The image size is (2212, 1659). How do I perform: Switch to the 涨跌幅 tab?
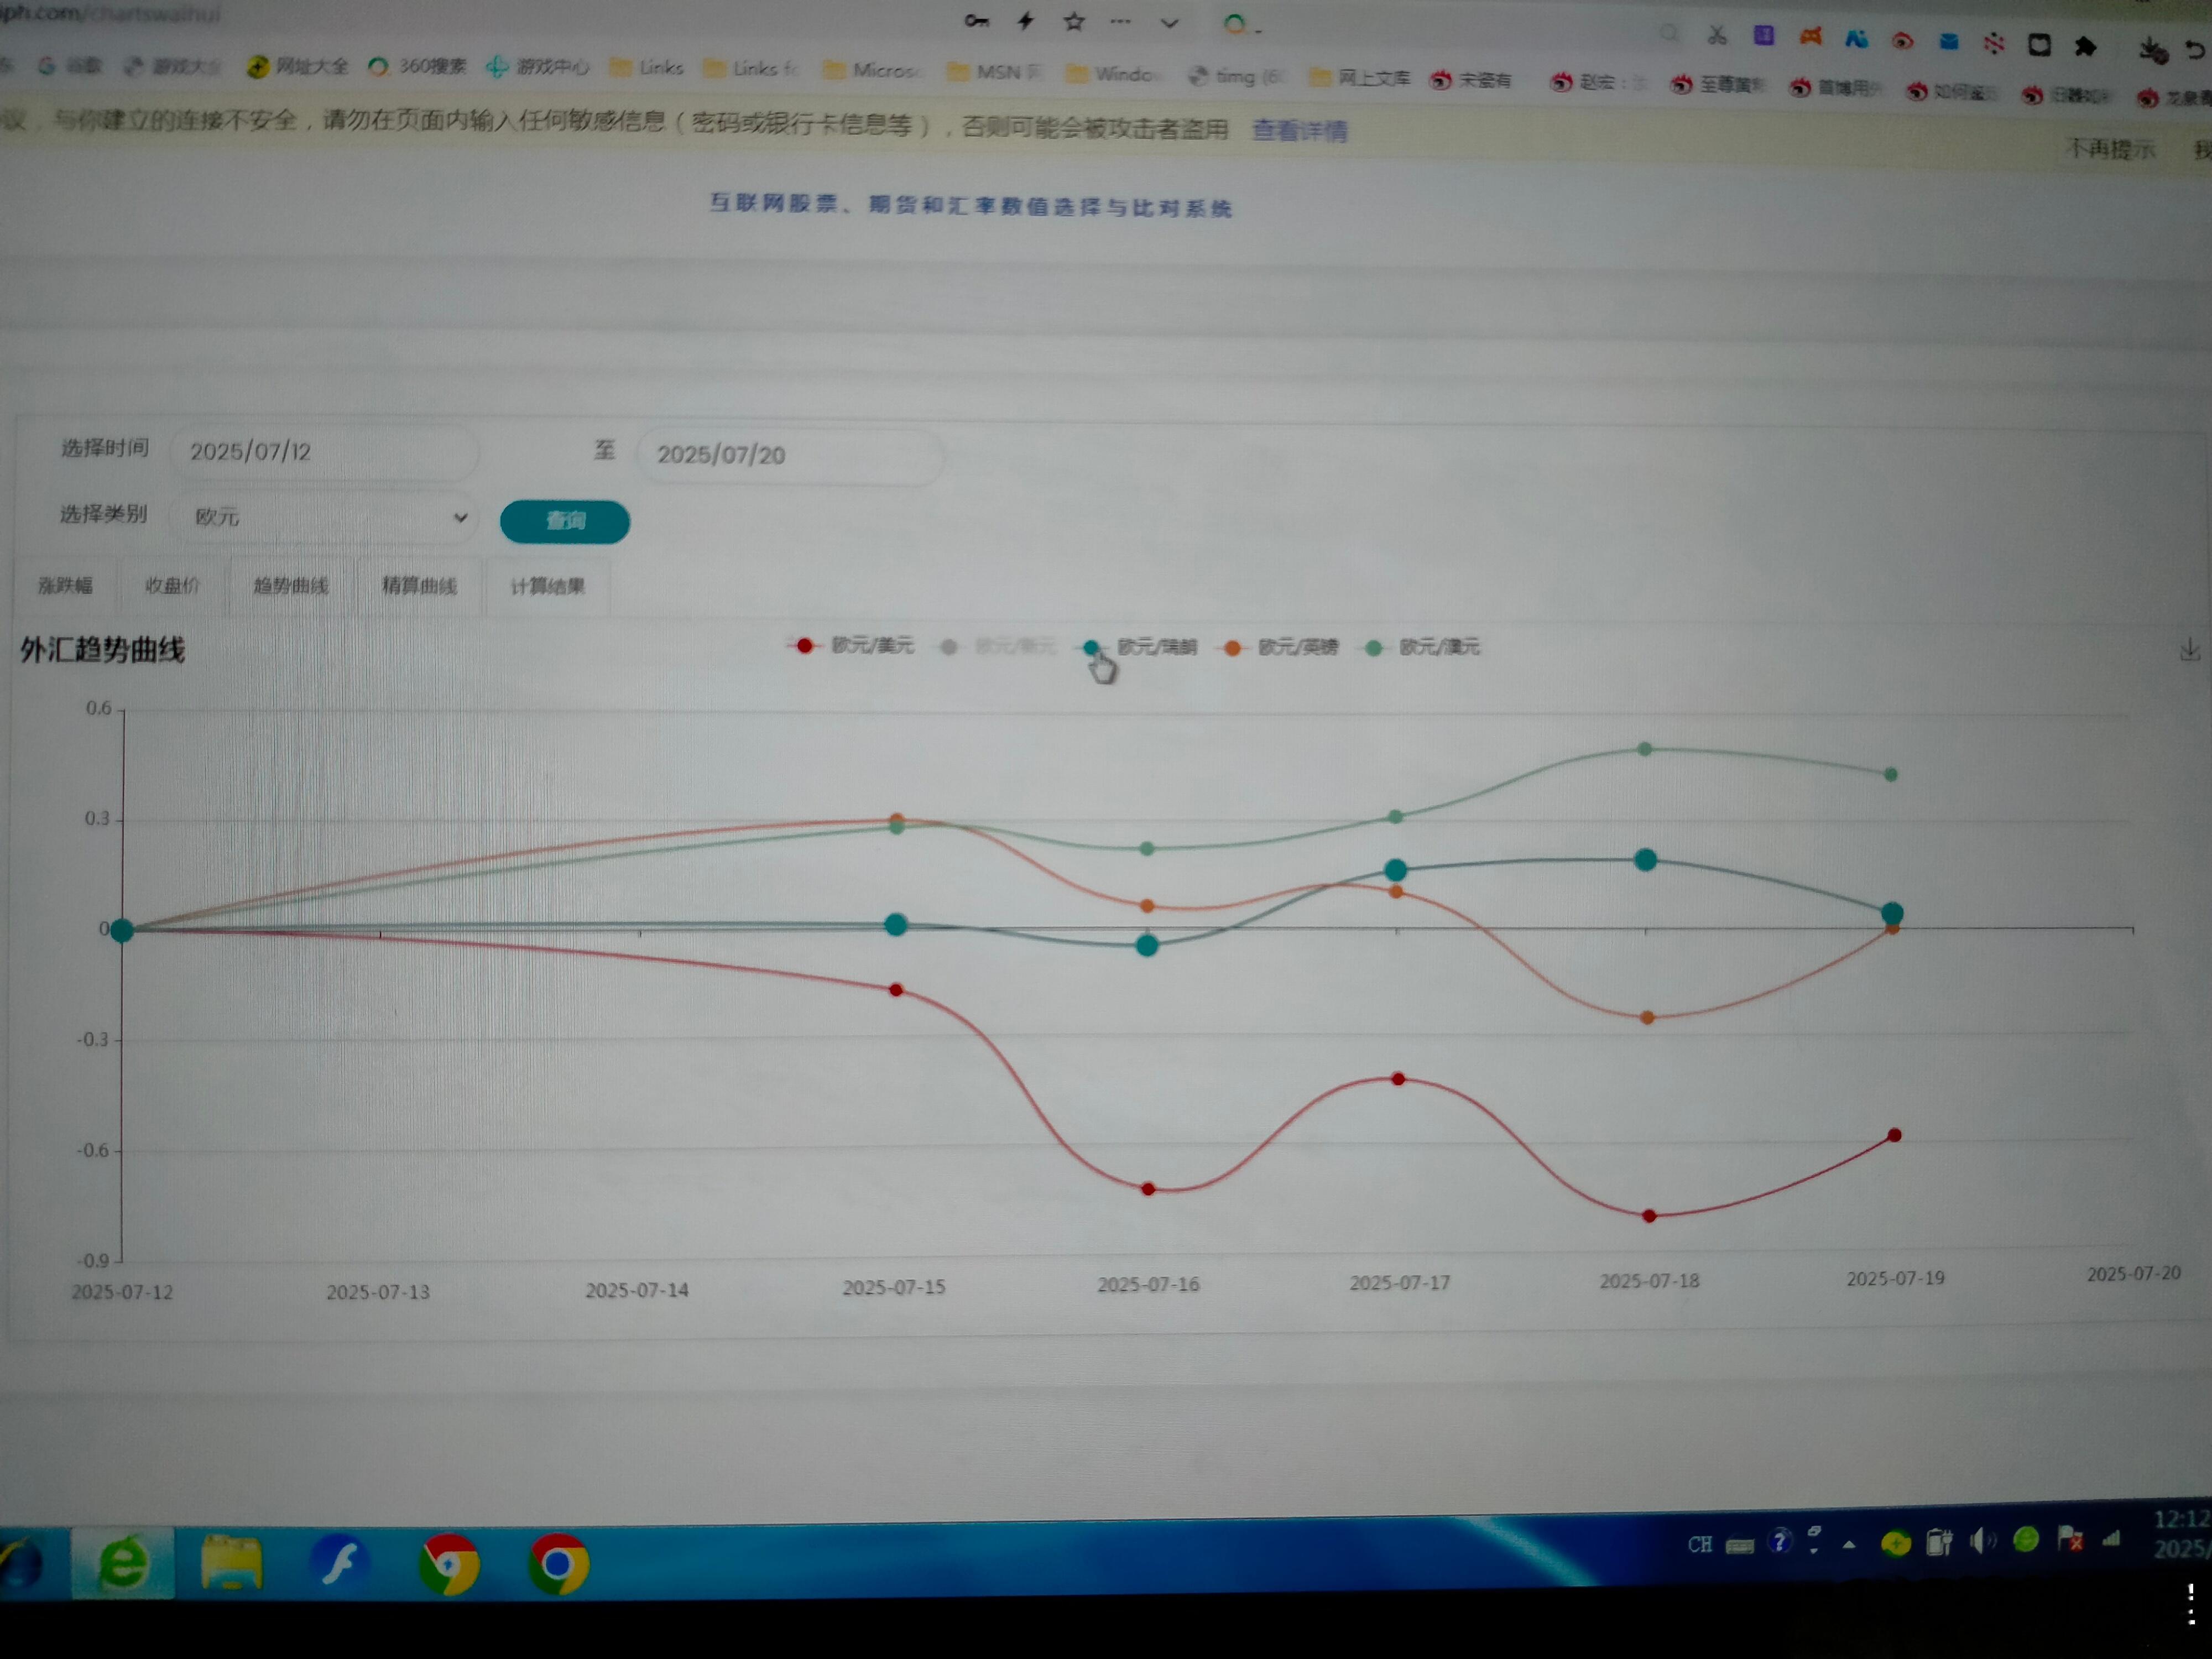tap(65, 585)
